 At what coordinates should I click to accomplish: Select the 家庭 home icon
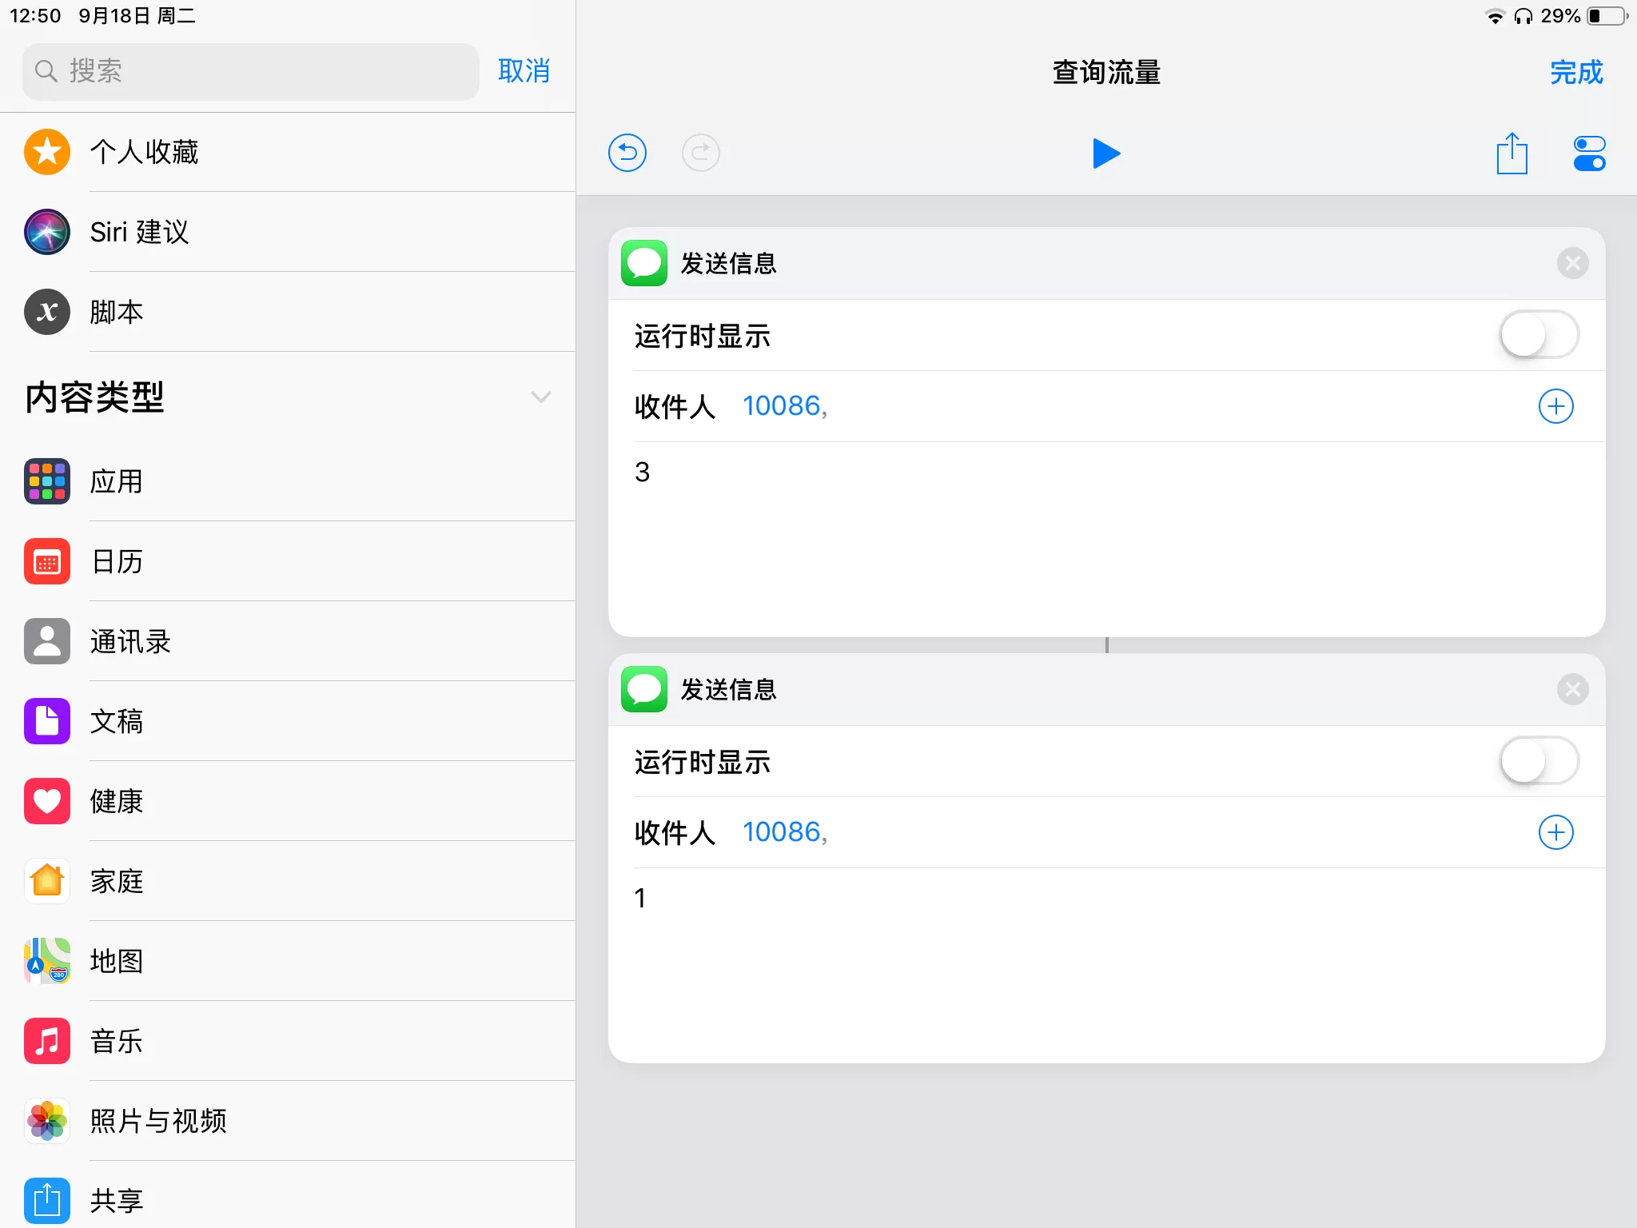click(x=47, y=881)
